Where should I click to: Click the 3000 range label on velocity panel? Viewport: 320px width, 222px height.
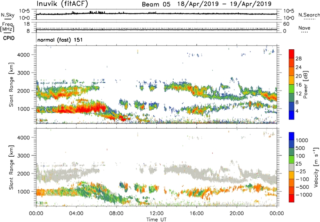coord(23,155)
